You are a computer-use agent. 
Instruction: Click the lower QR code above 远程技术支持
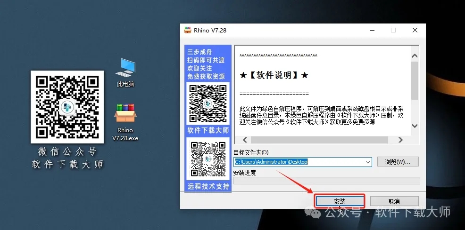click(x=208, y=159)
